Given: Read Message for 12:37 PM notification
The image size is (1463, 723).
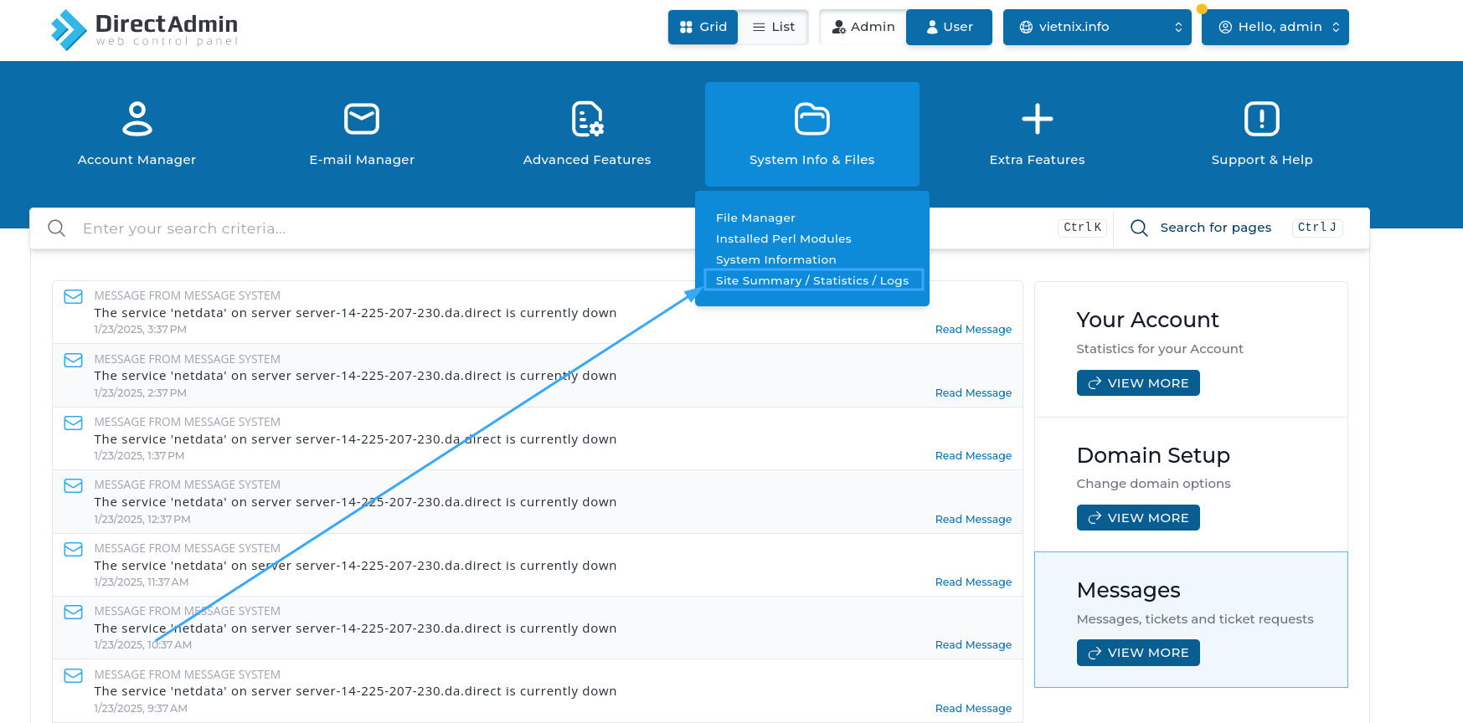Looking at the screenshot, I should click(x=973, y=520).
